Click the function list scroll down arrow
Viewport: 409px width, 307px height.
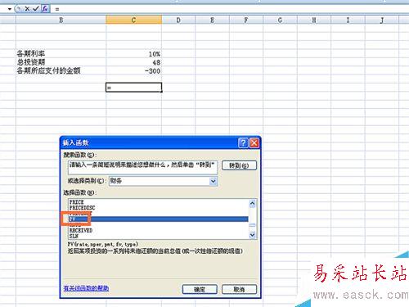tap(252, 235)
